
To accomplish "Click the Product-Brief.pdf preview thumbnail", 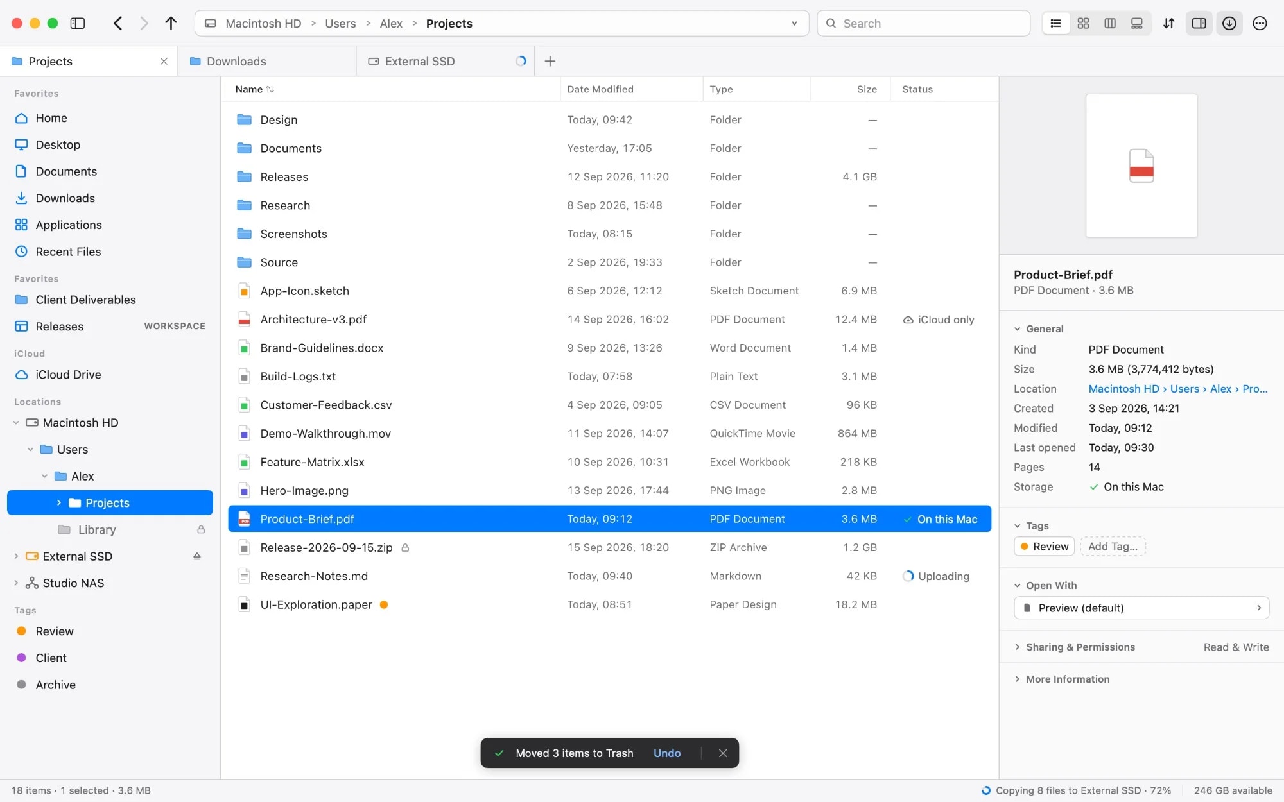I will point(1141,166).
